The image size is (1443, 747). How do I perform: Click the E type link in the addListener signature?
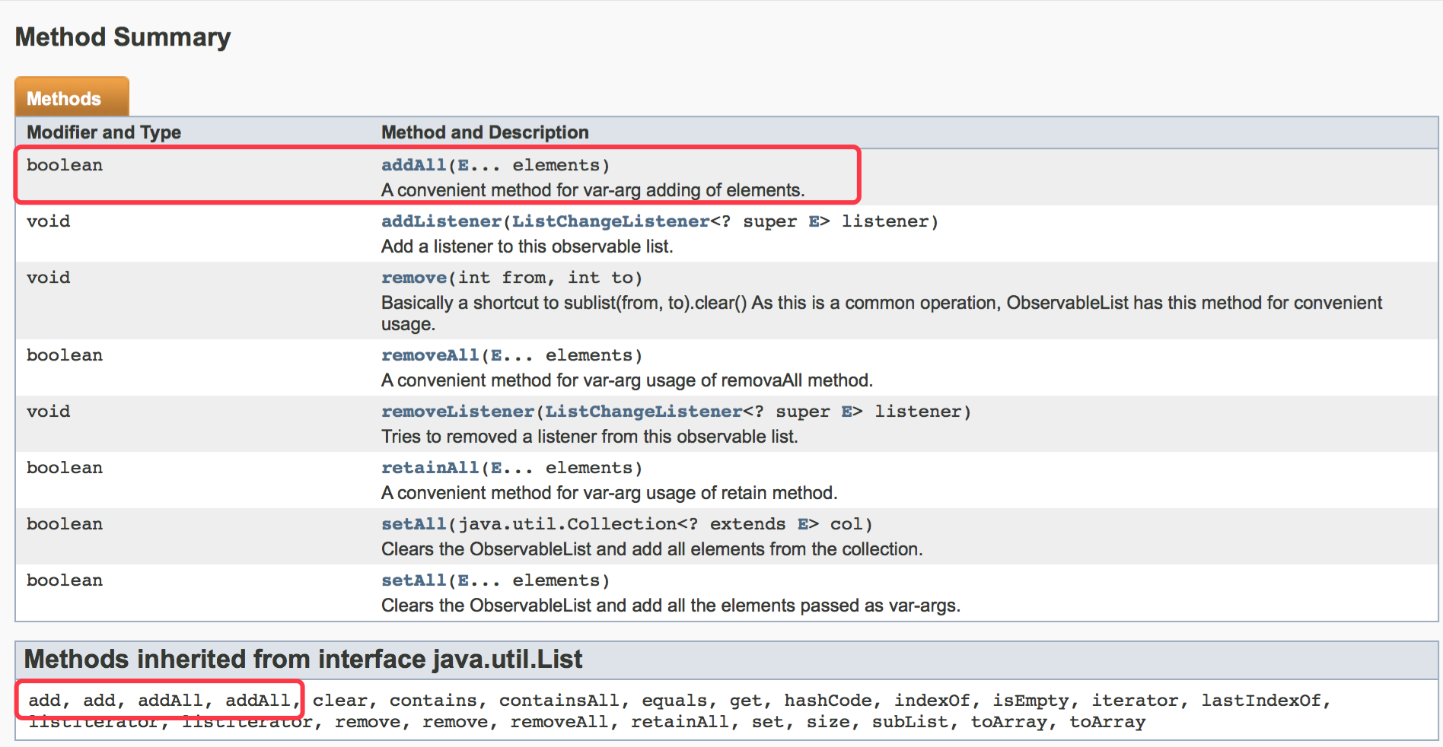click(x=814, y=221)
